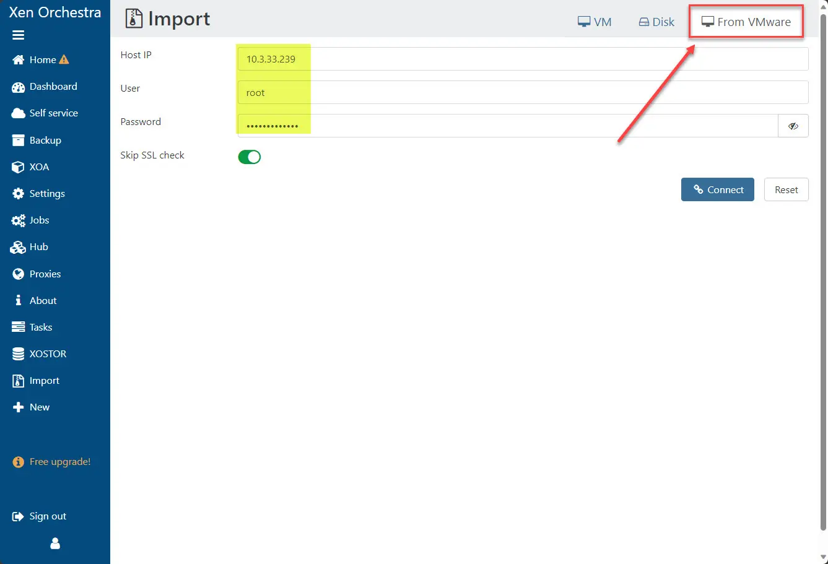Click the Sign out arrow icon
Viewport: 828px width, 564px height.
coord(18,517)
